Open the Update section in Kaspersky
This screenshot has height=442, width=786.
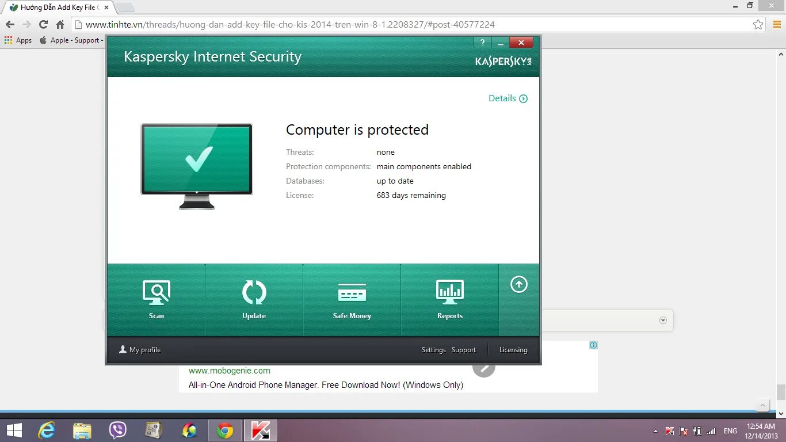(254, 300)
